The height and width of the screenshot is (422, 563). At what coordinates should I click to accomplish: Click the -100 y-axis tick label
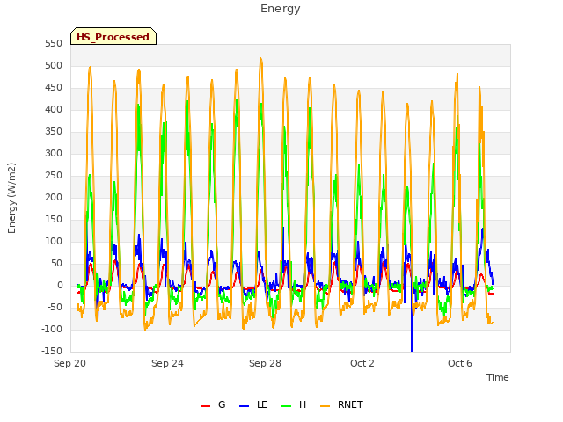(52, 329)
